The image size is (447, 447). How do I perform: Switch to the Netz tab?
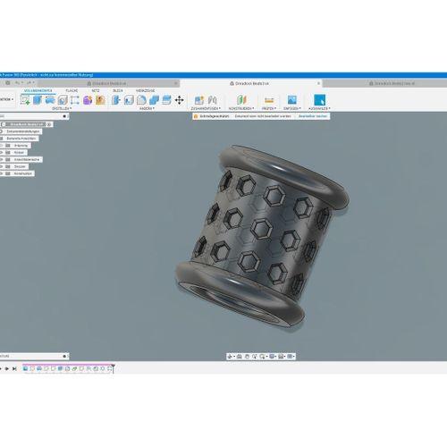[x=96, y=90]
